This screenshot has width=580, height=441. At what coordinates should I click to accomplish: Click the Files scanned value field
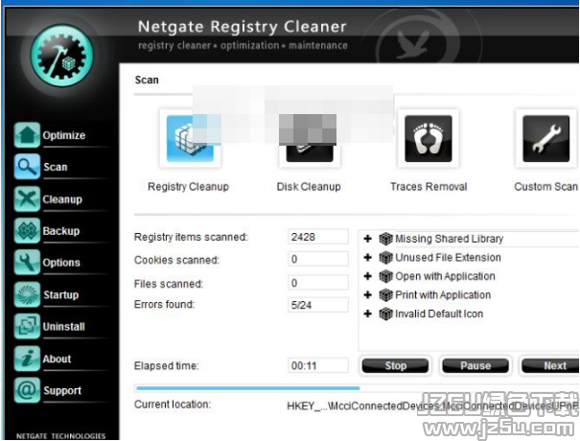click(318, 283)
